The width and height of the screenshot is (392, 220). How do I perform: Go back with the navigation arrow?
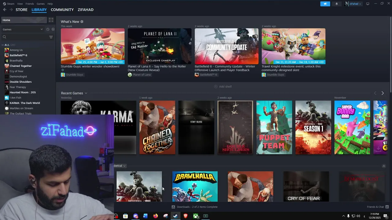point(5,10)
